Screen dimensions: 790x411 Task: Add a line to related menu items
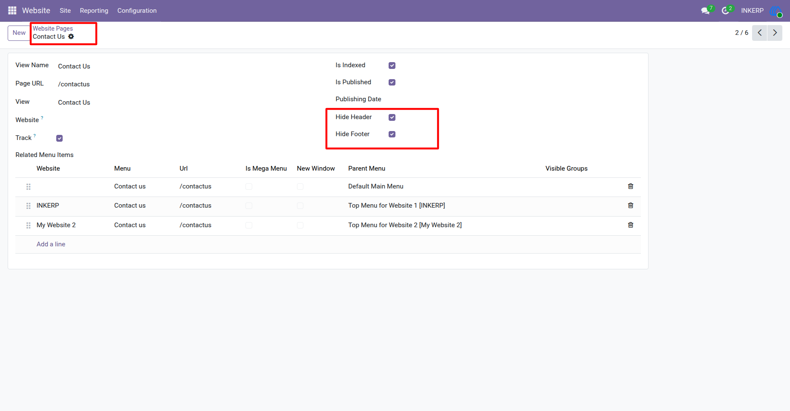51,244
